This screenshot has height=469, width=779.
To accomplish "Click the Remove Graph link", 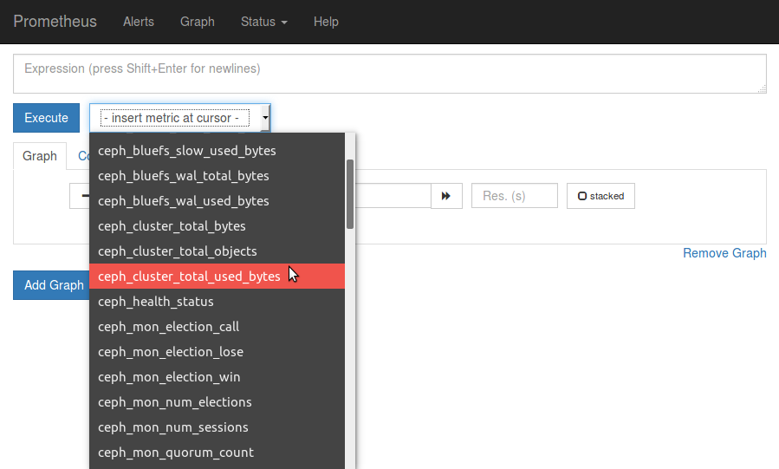I will point(724,253).
